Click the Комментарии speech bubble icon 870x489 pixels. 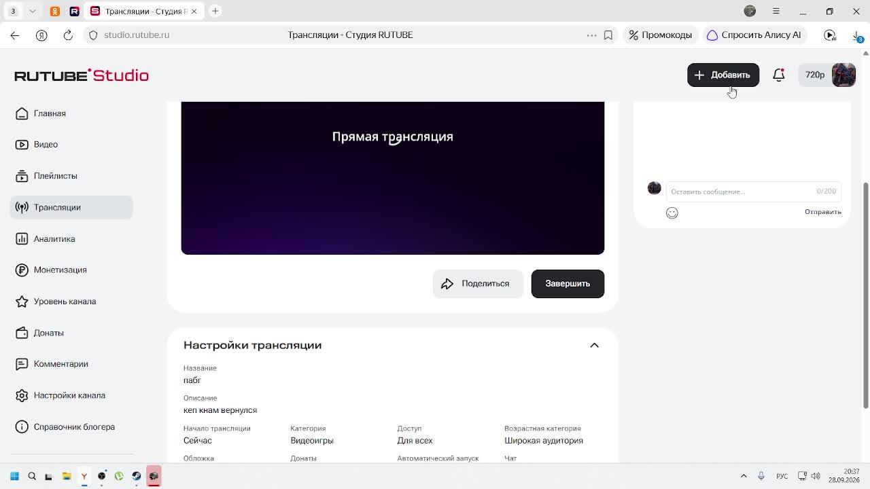22,364
